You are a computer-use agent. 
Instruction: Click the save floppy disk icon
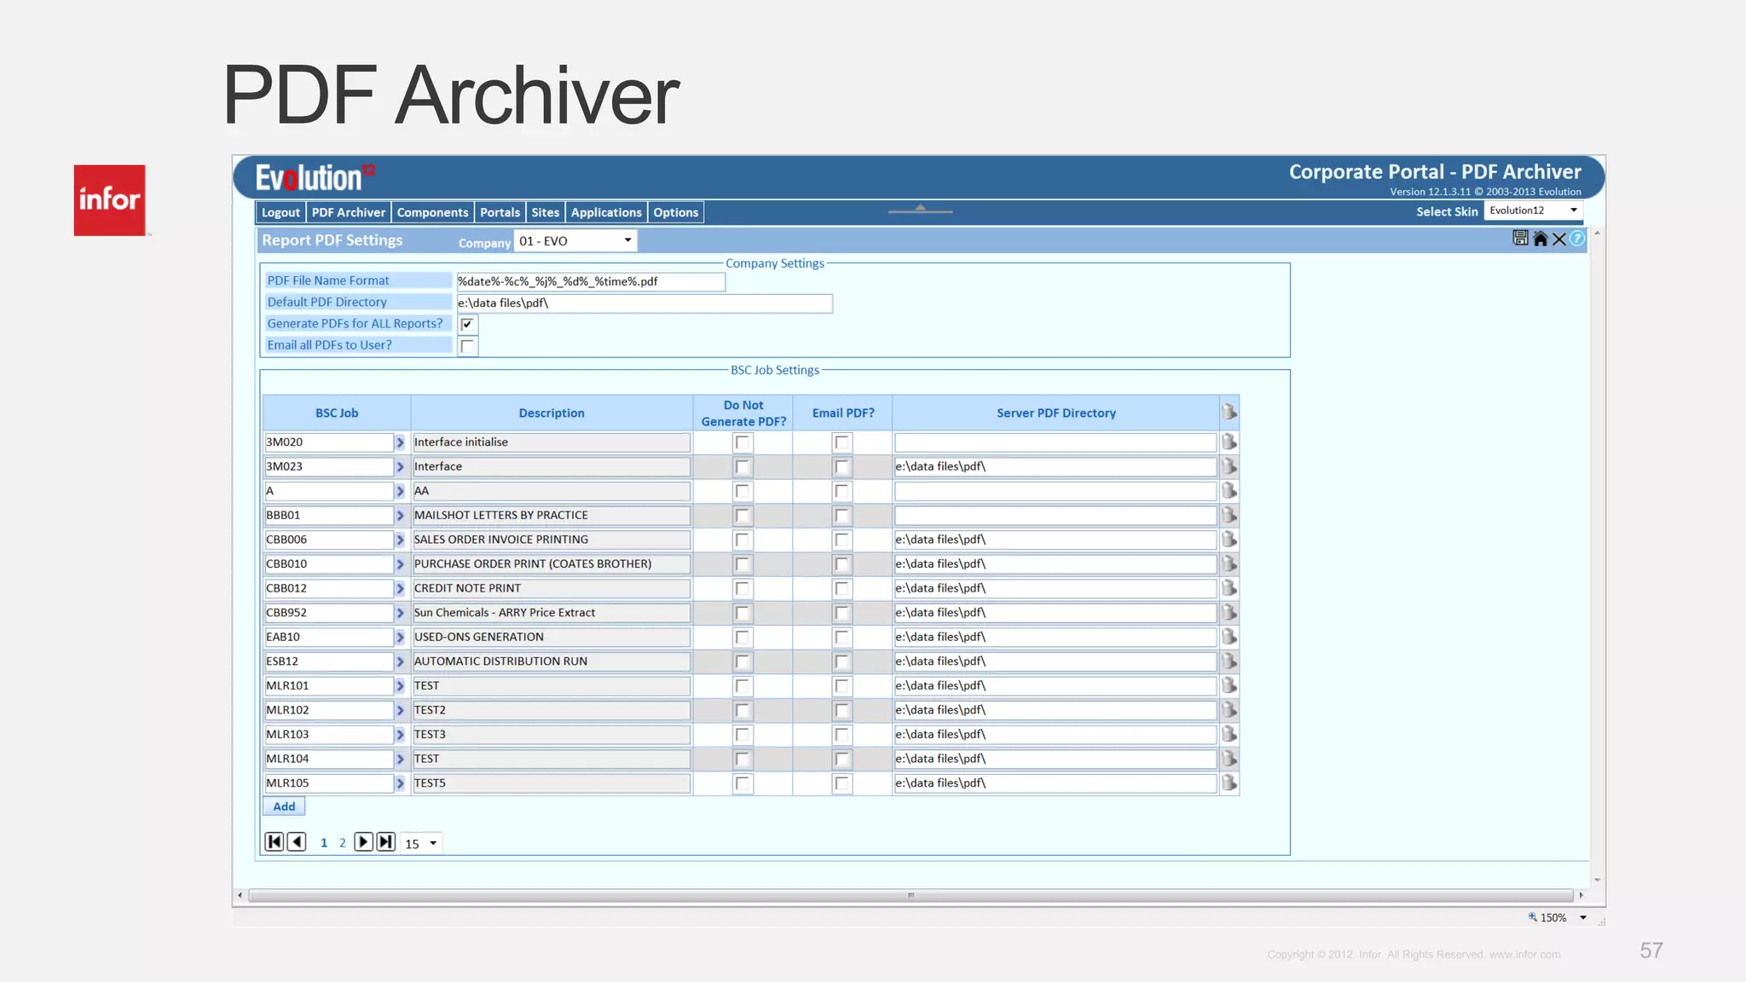(x=1520, y=239)
